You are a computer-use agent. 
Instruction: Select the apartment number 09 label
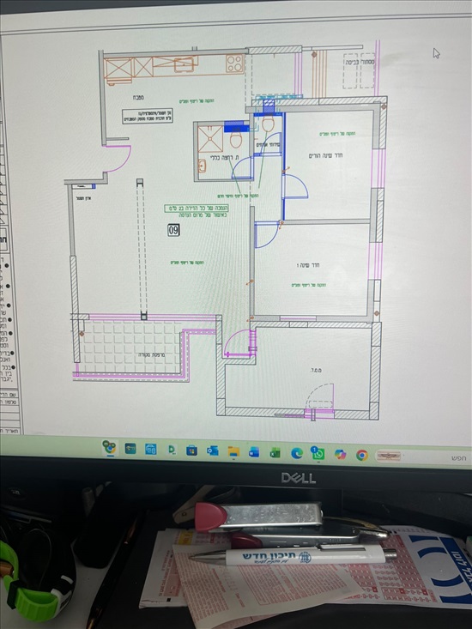click(x=173, y=230)
